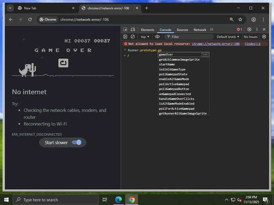Open the Default levels dropdown
274x205 pixels.
tap(228, 37)
